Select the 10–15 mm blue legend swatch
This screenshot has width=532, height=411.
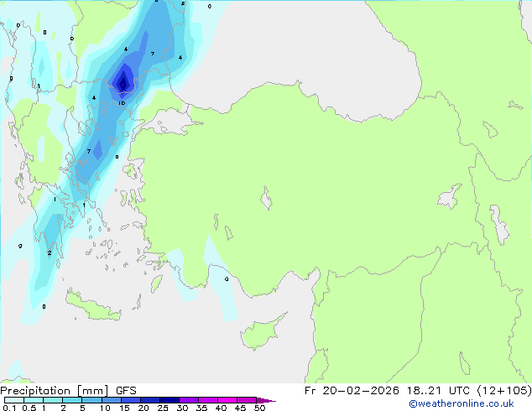pyautogui.click(x=111, y=400)
